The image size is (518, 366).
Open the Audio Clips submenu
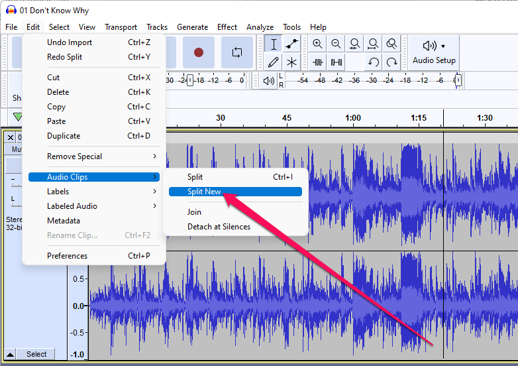(x=94, y=177)
